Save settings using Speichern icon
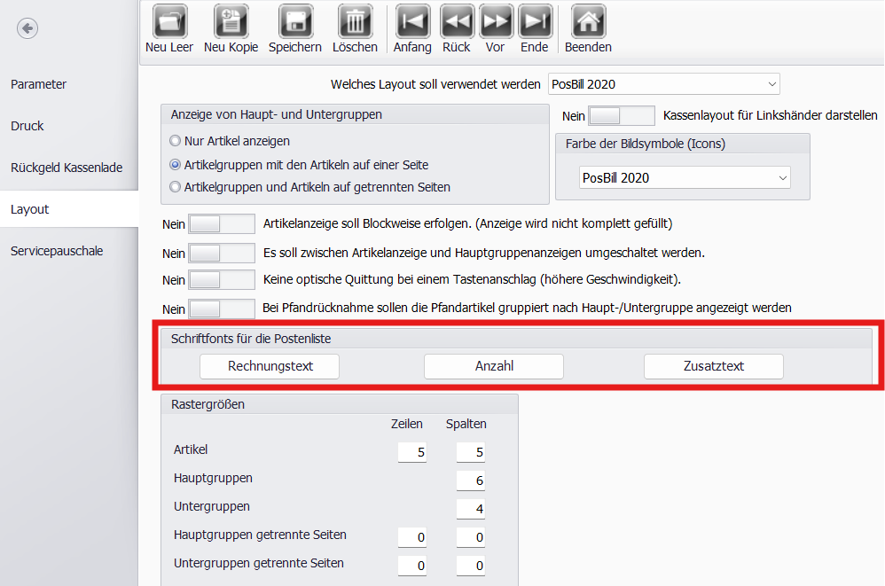This screenshot has height=586, width=885. [x=296, y=21]
